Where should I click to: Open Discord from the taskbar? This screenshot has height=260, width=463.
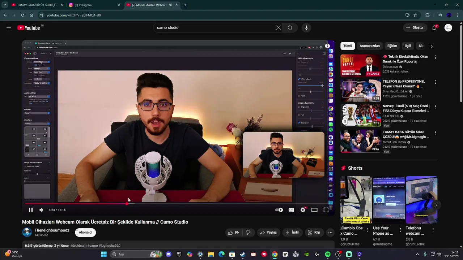tap(169, 254)
